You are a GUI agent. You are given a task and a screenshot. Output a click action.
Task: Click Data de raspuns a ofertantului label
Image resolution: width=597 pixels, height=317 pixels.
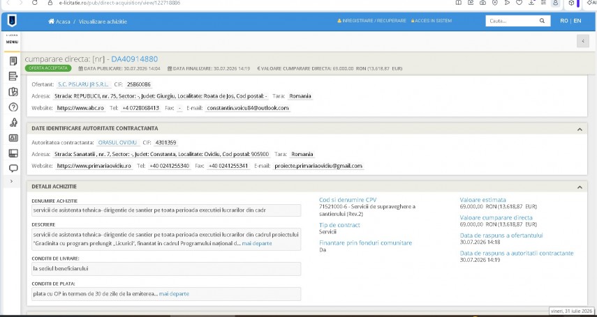(x=501, y=235)
